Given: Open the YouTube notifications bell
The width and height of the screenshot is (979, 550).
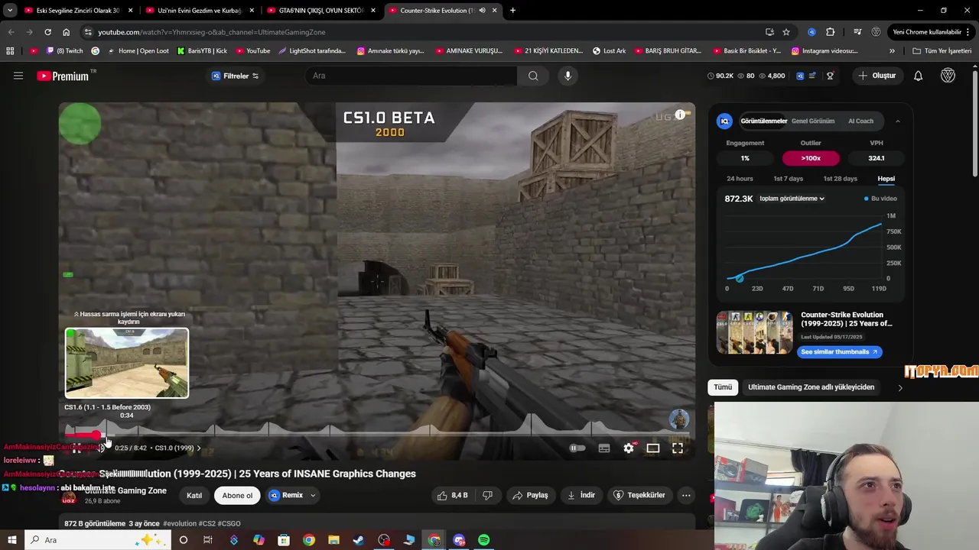Looking at the screenshot, I should (x=919, y=76).
